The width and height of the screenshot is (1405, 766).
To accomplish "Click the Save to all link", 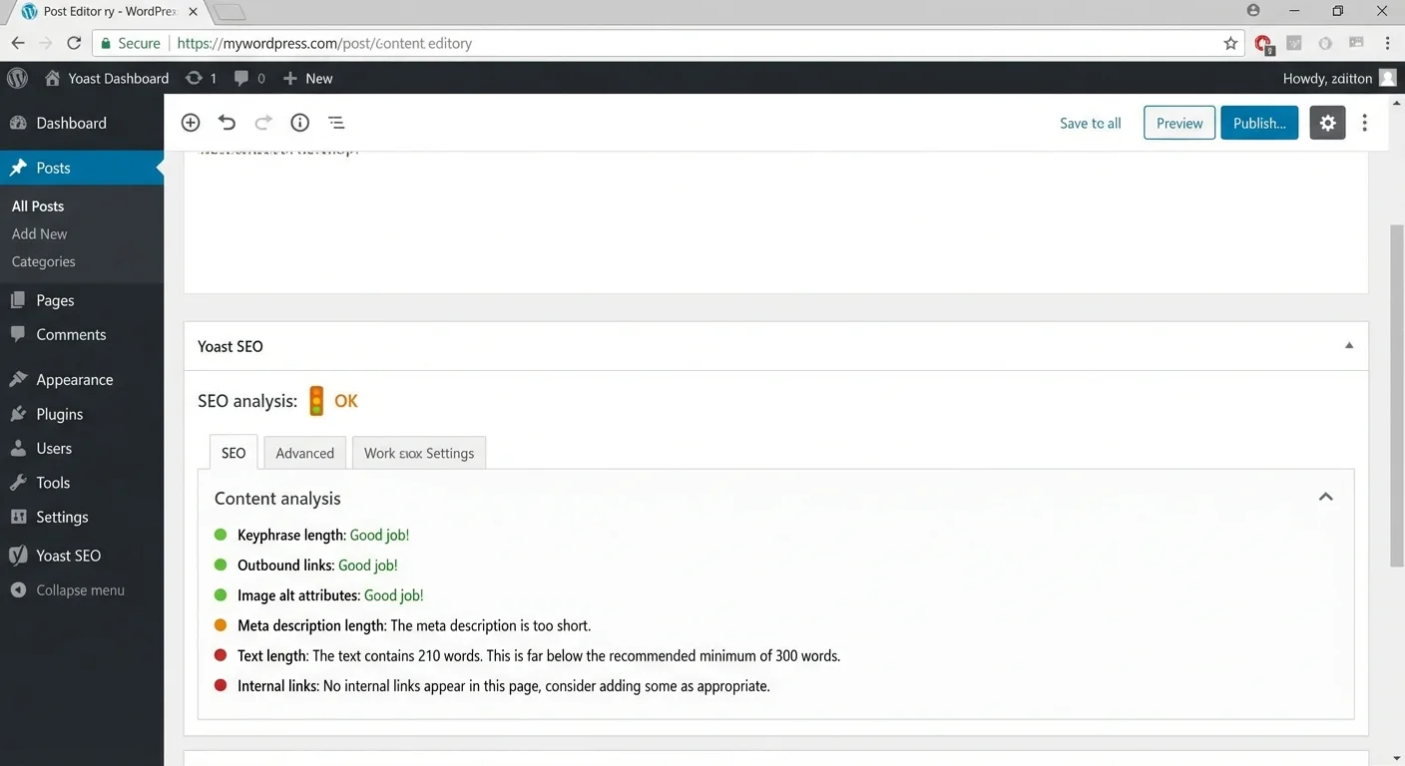I will pos(1091,123).
